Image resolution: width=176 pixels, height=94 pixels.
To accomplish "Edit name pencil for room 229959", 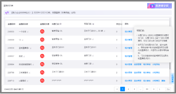I will click(30, 48).
